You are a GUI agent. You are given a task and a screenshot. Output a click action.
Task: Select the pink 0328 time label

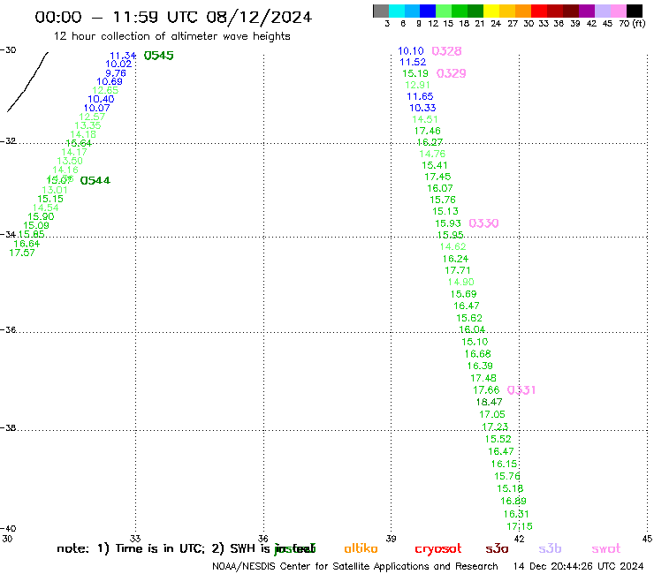point(446,51)
